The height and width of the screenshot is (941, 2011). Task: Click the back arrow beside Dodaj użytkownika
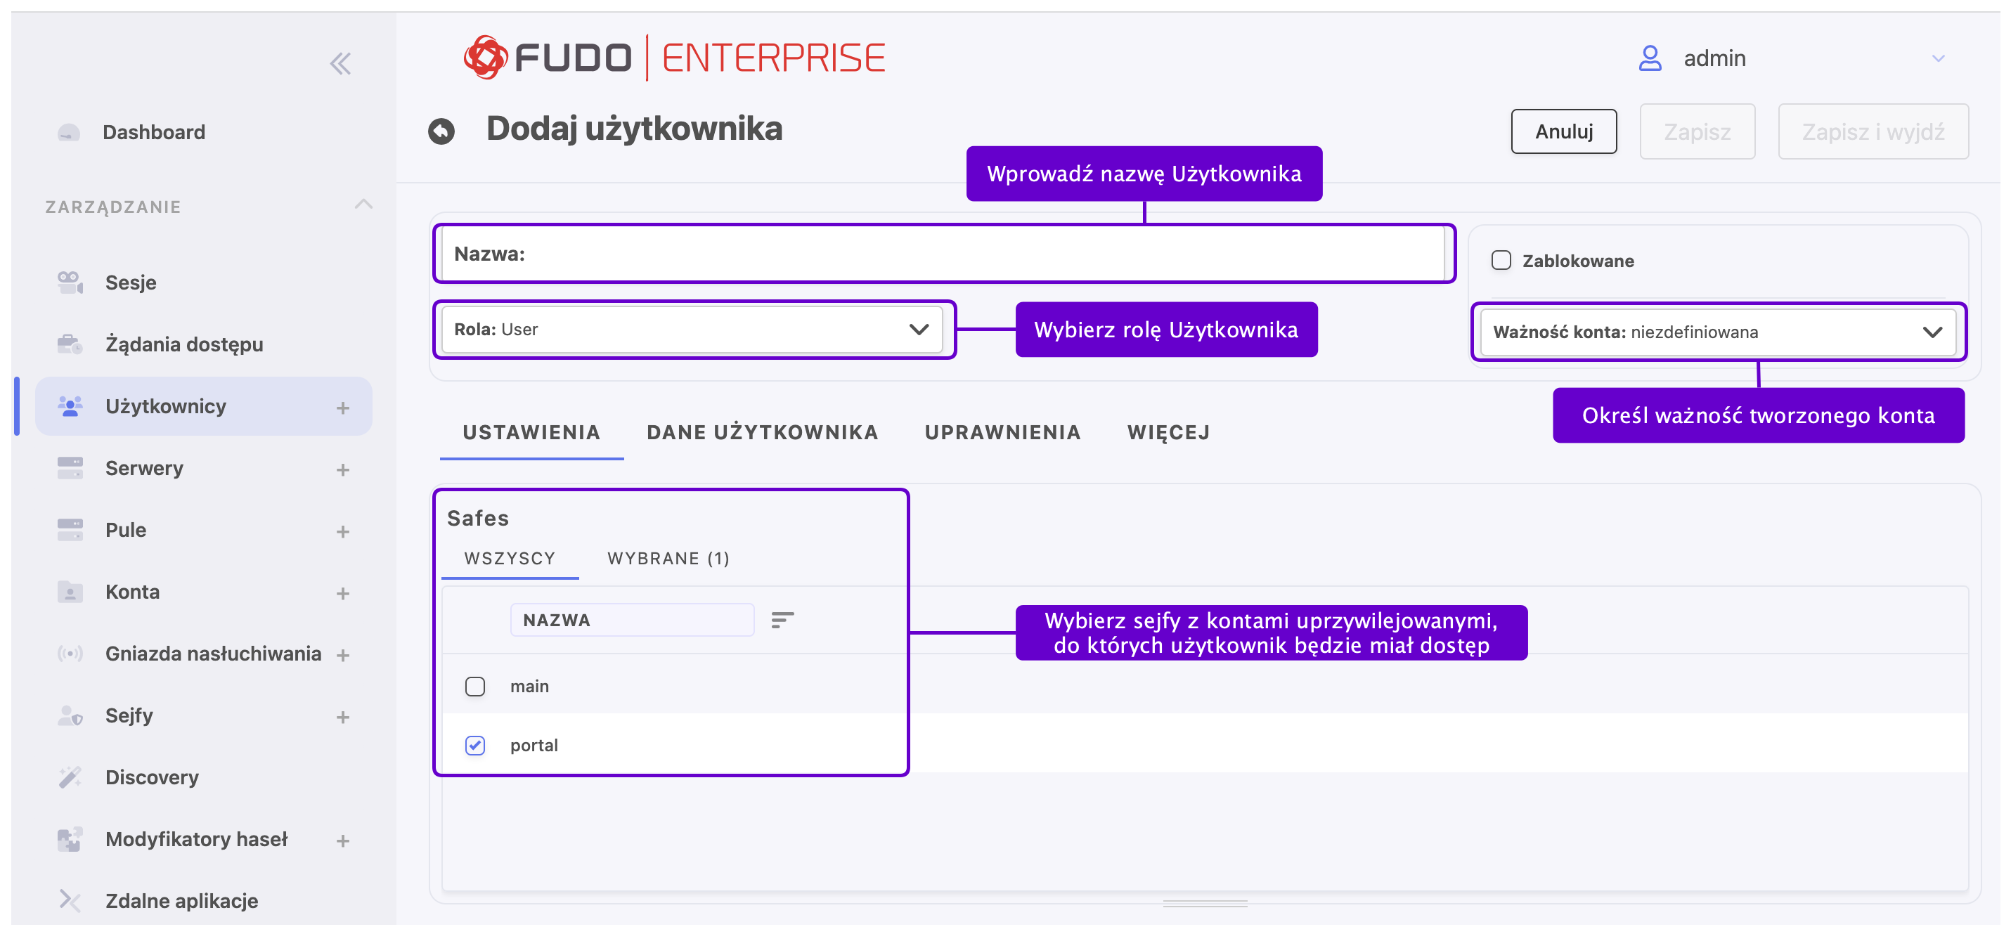[x=441, y=130]
